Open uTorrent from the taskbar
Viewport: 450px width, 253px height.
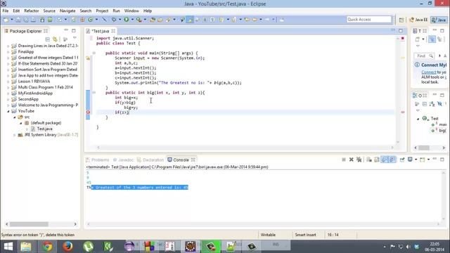pos(88,247)
